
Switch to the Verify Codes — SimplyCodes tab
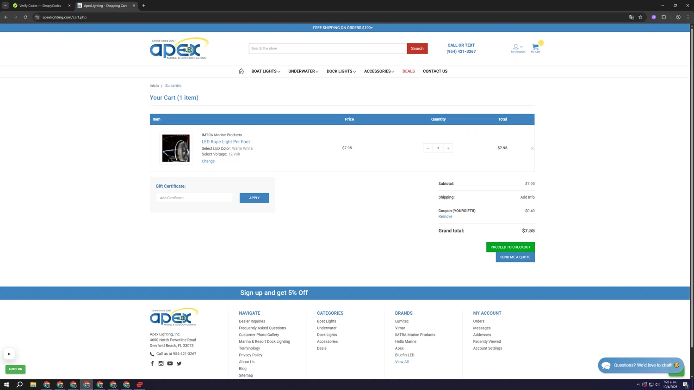(40, 6)
